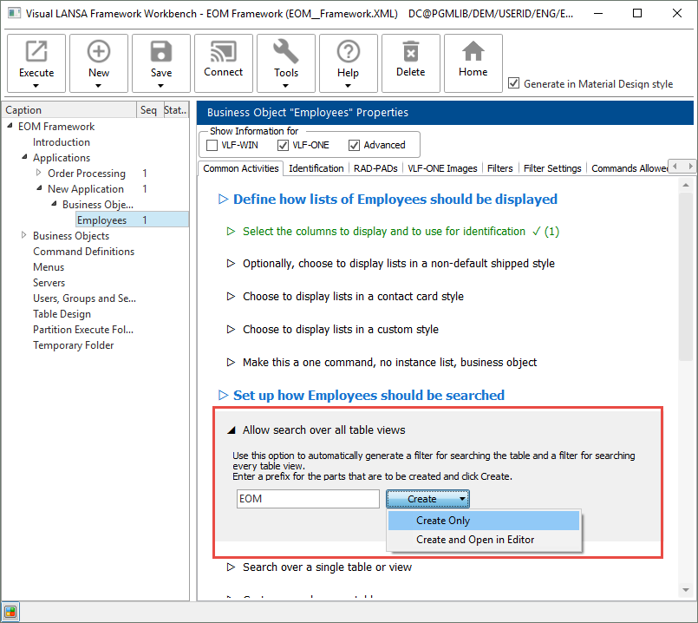Uncheck the Advanced checkbox

pyautogui.click(x=354, y=145)
